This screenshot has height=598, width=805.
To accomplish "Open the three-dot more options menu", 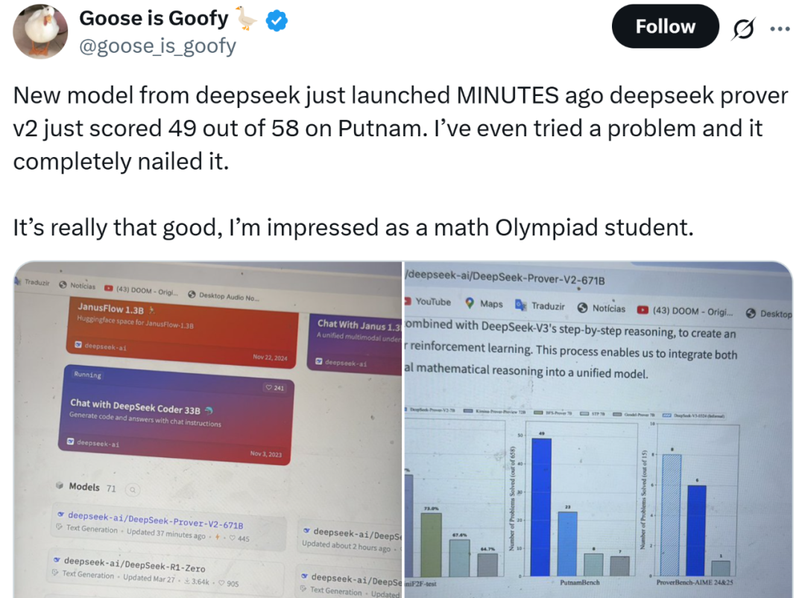I will click(780, 29).
